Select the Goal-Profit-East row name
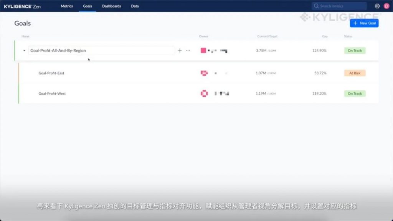 tap(51, 73)
